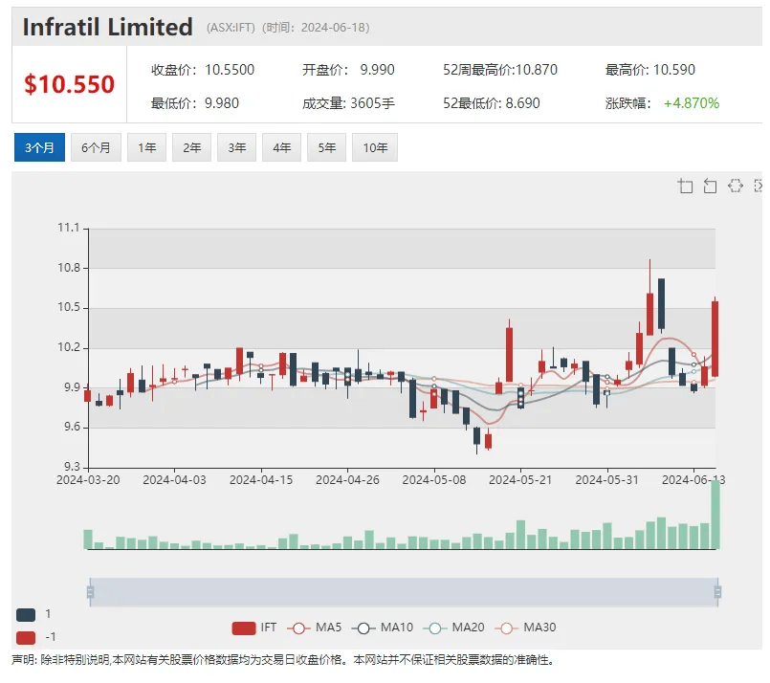Click the 声明 disclaimer text line
The width and height of the screenshot is (770, 683).
(283, 660)
